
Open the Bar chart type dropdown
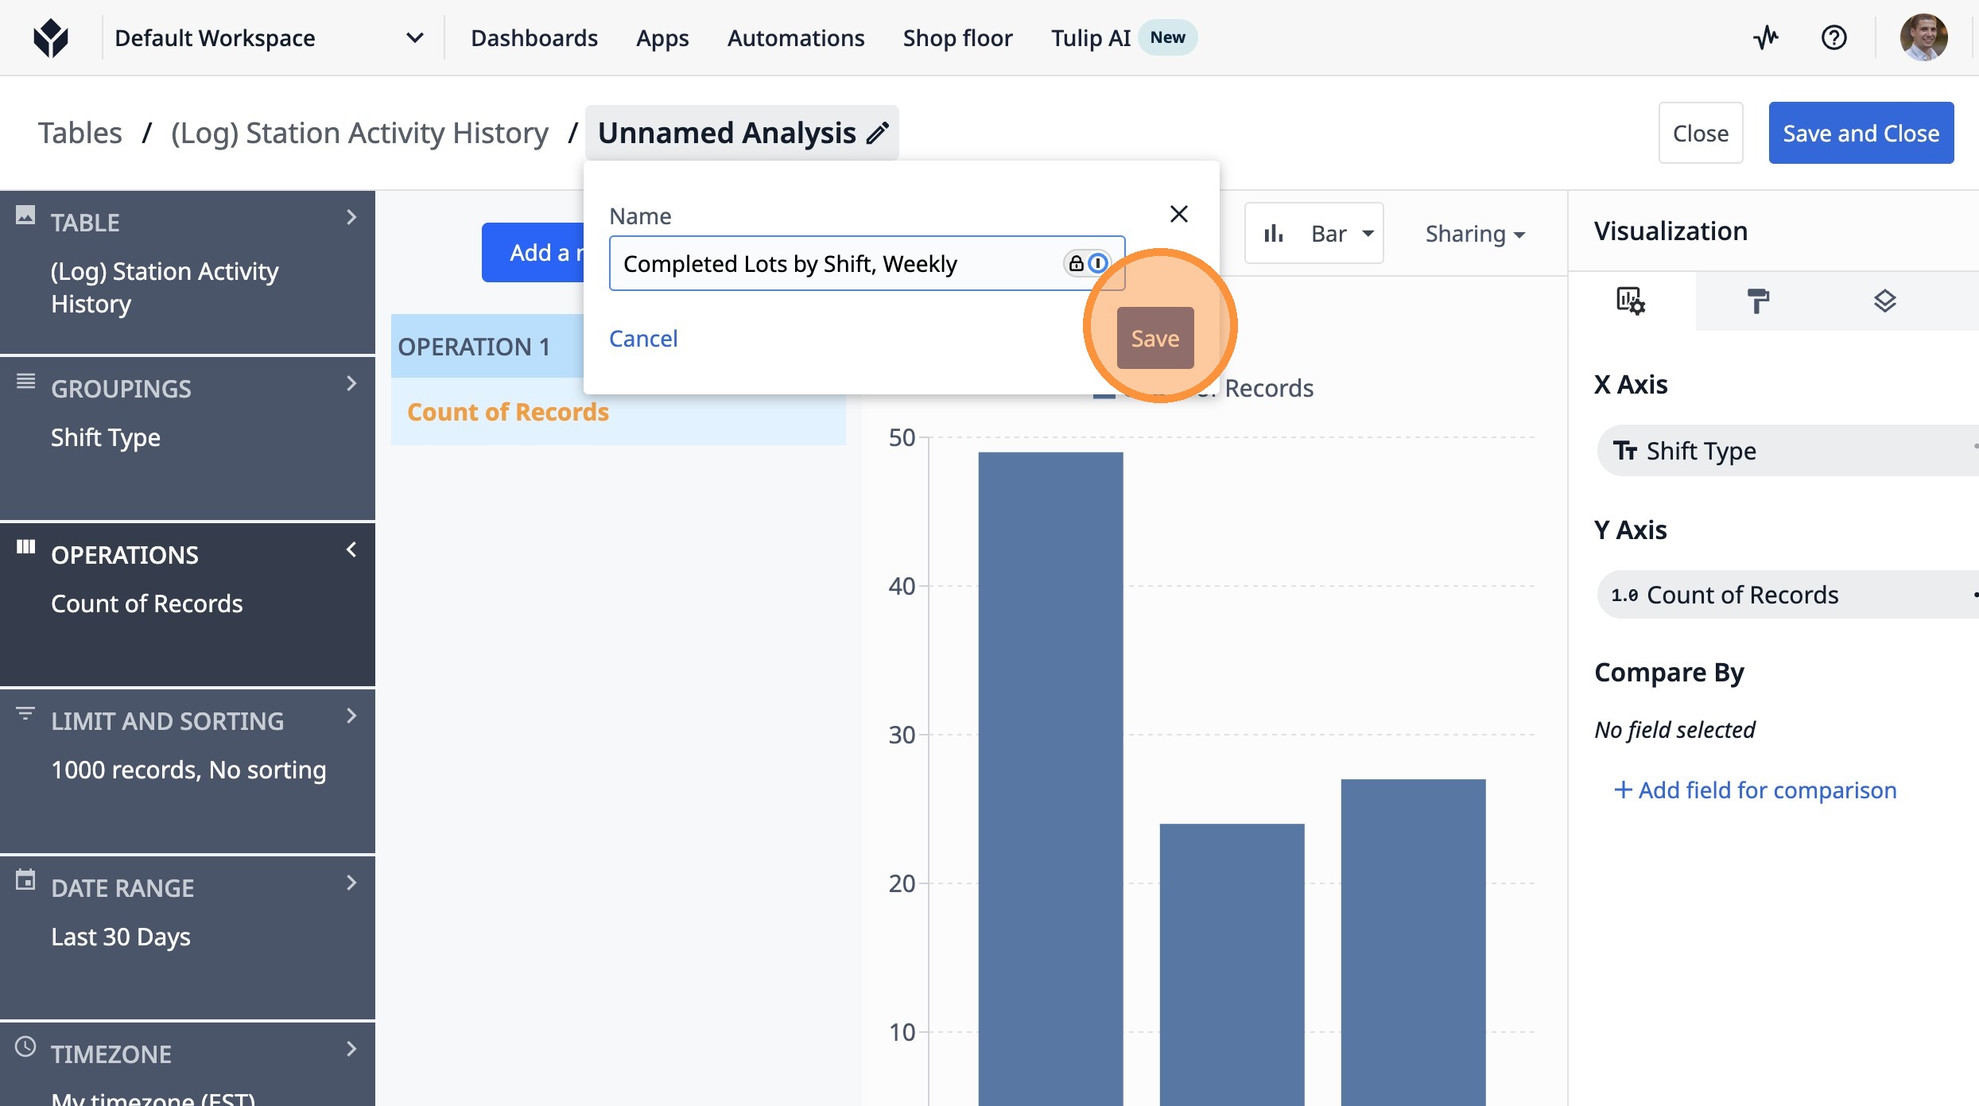[x=1314, y=234]
